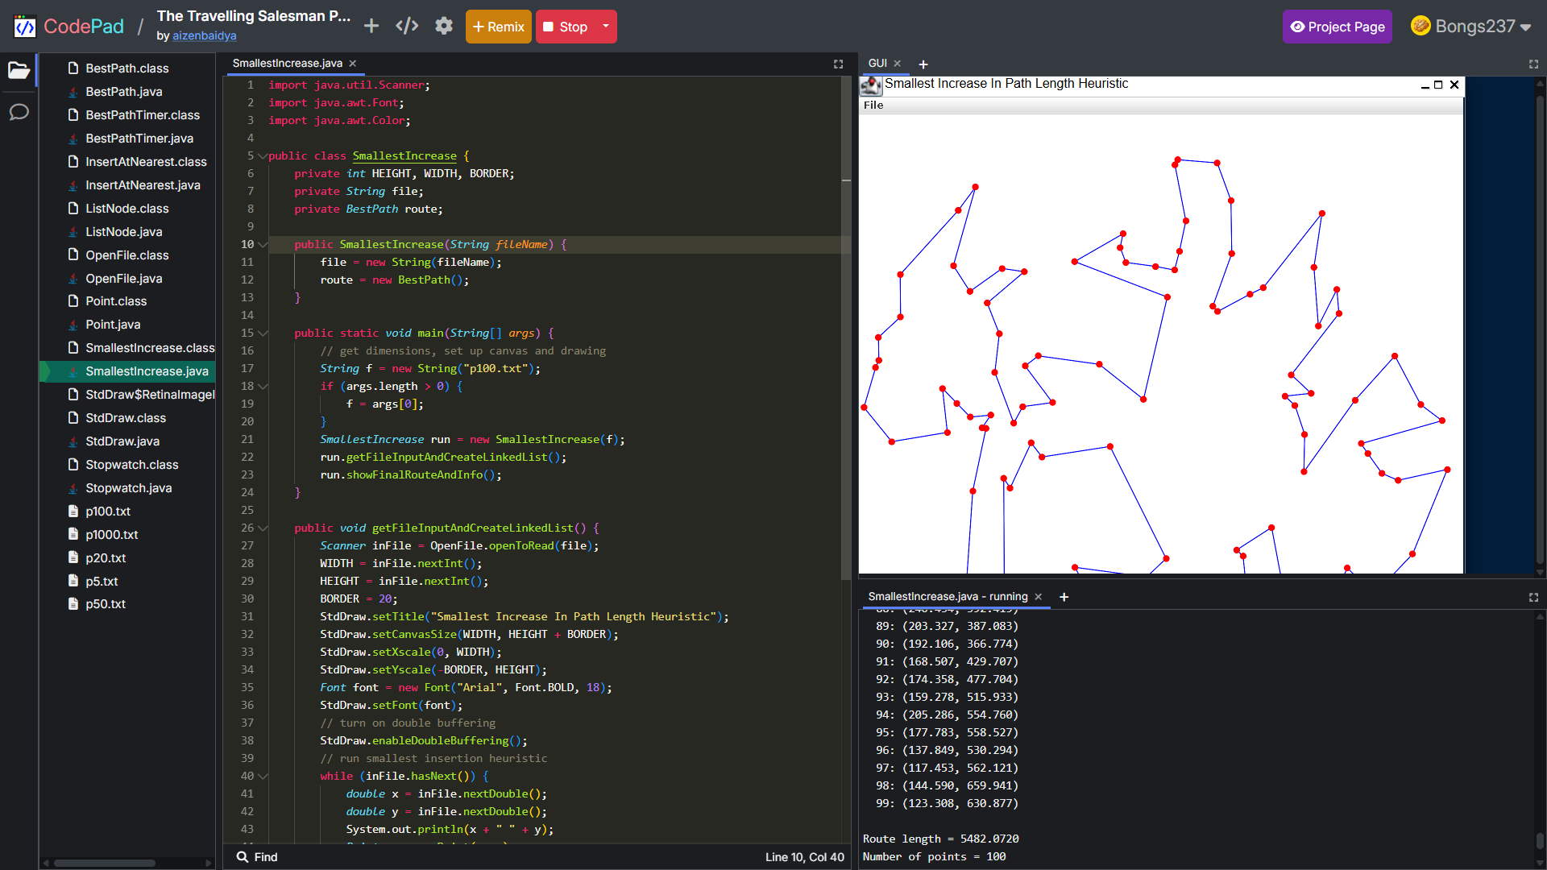
Task: Collapse the SmallestIncrease class at line 5
Action: pos(262,156)
